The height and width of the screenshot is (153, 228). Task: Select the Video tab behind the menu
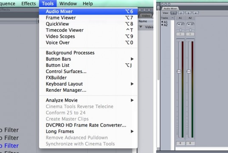(x=146, y=16)
